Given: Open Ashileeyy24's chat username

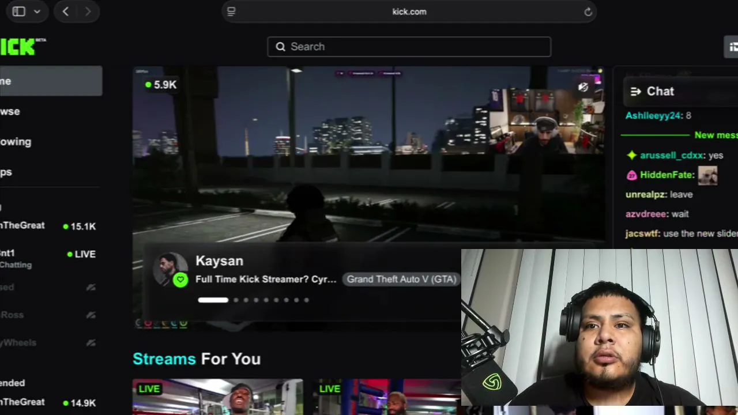Looking at the screenshot, I should 653,116.
